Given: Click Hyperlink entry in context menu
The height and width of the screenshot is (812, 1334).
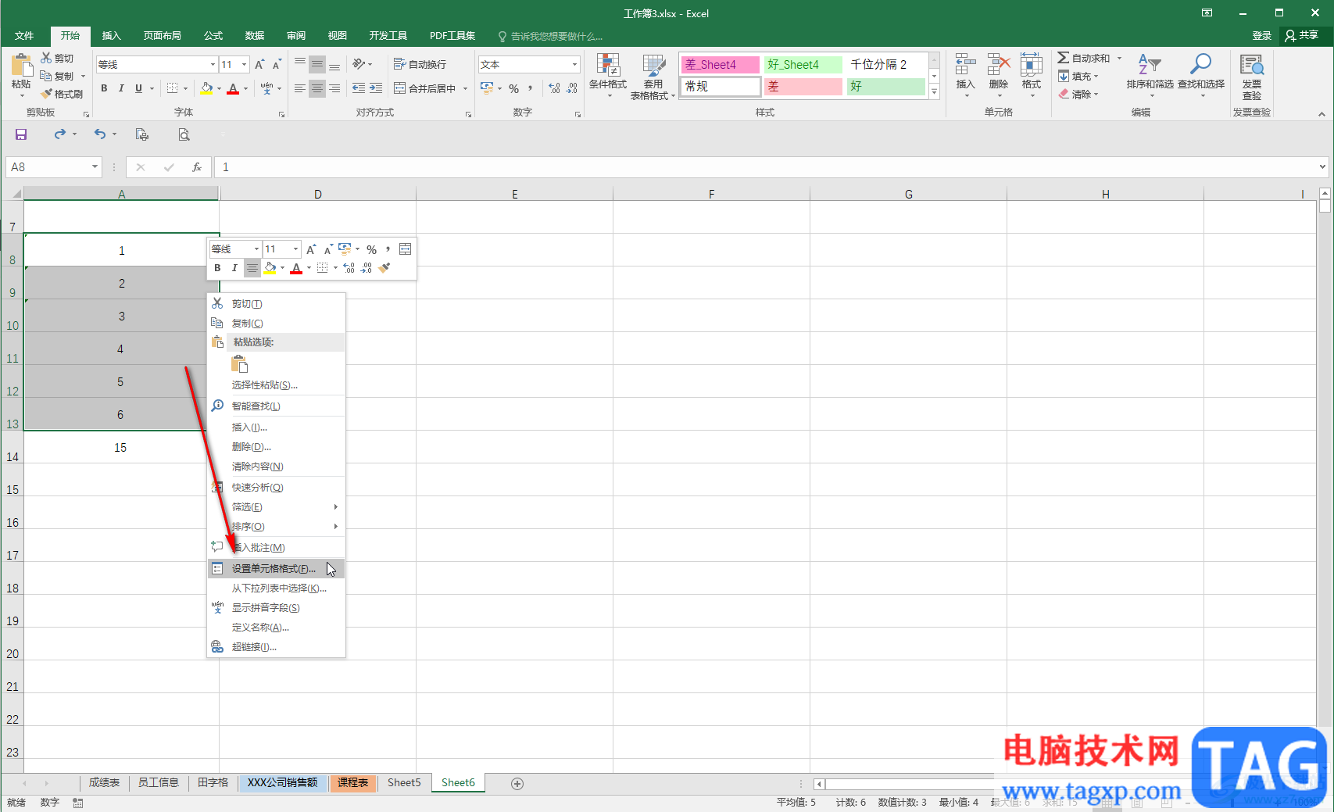Looking at the screenshot, I should click(x=276, y=646).
